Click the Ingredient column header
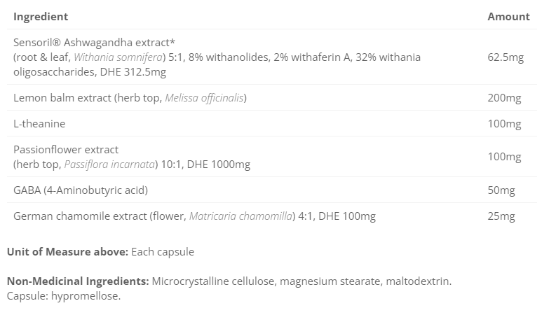 coord(41,16)
